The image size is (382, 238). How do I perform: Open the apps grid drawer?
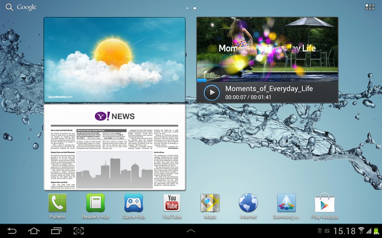(x=370, y=7)
